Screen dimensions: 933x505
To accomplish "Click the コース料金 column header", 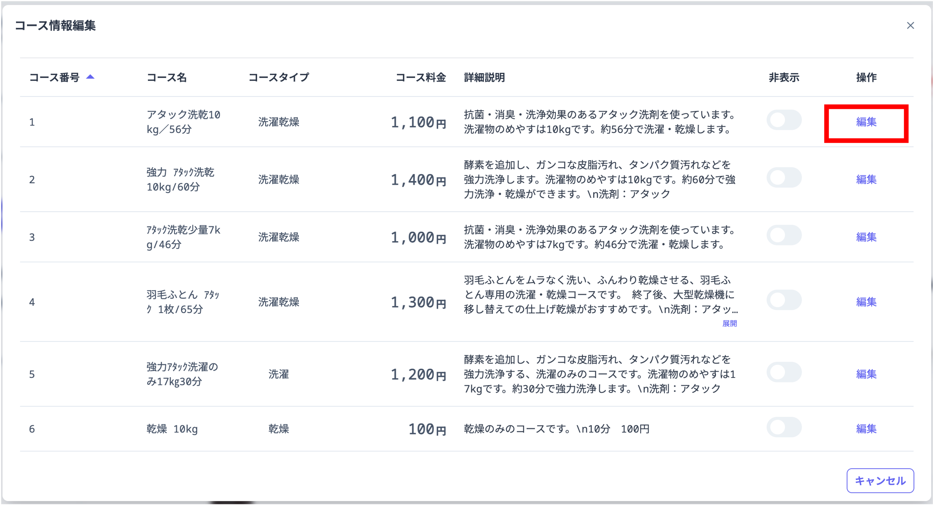I will [420, 77].
